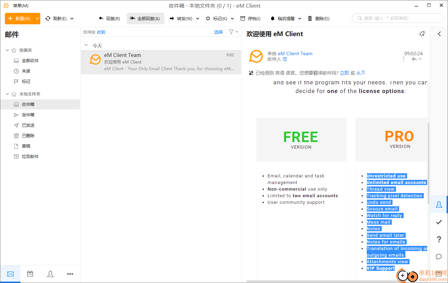Click Reply (回复) in the toolbar

109,19
